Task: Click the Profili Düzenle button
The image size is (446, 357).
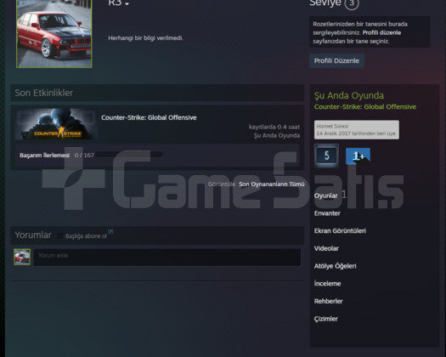Action: [x=336, y=60]
